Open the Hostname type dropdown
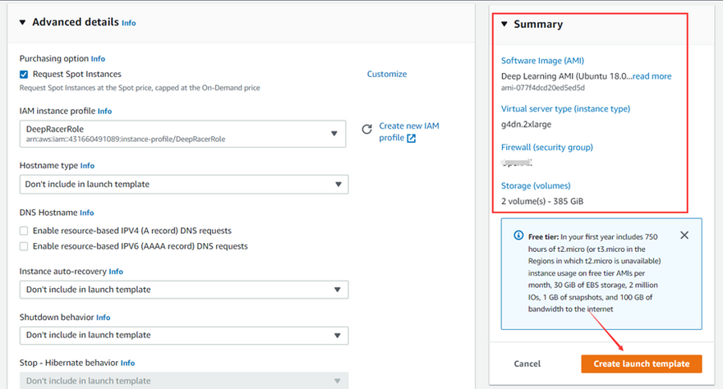The image size is (723, 389). pyautogui.click(x=183, y=185)
